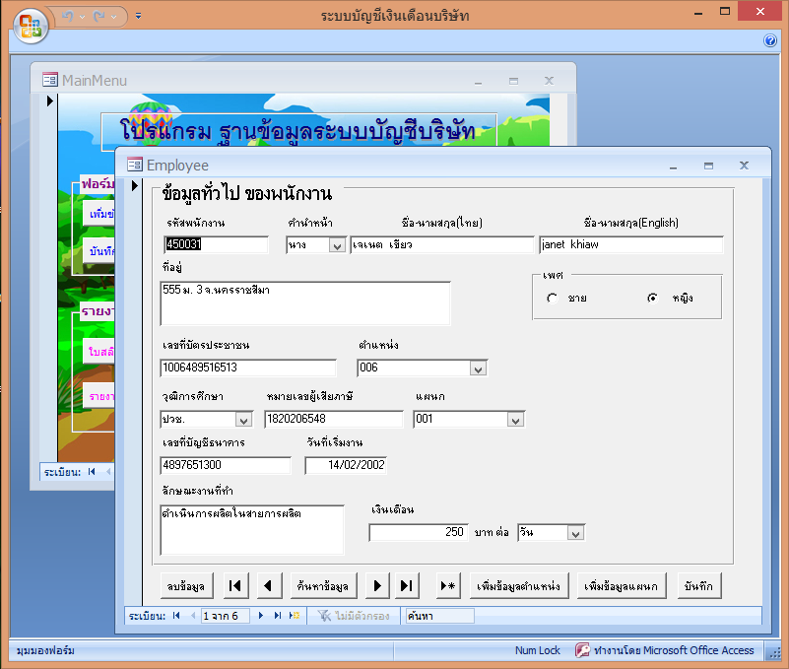Image resolution: width=789 pixels, height=669 pixels.
Task: Click the employee ID field 450031
Action: tap(216, 244)
